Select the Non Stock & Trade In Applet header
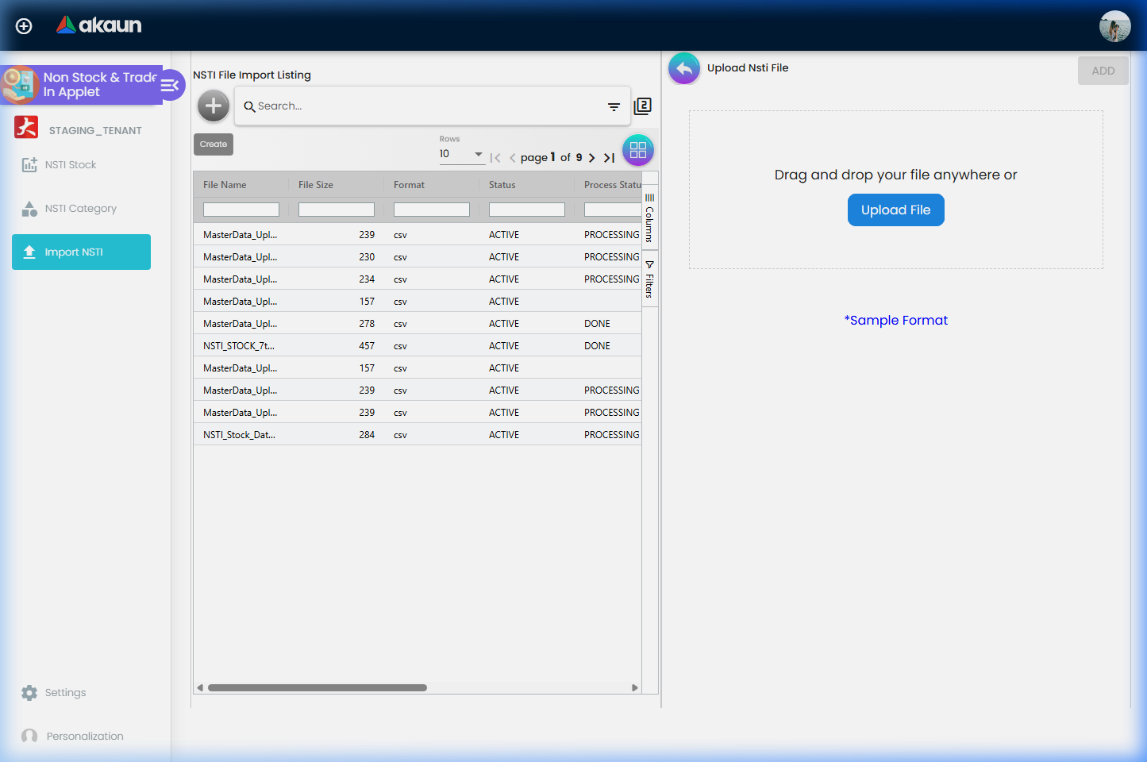 point(95,84)
